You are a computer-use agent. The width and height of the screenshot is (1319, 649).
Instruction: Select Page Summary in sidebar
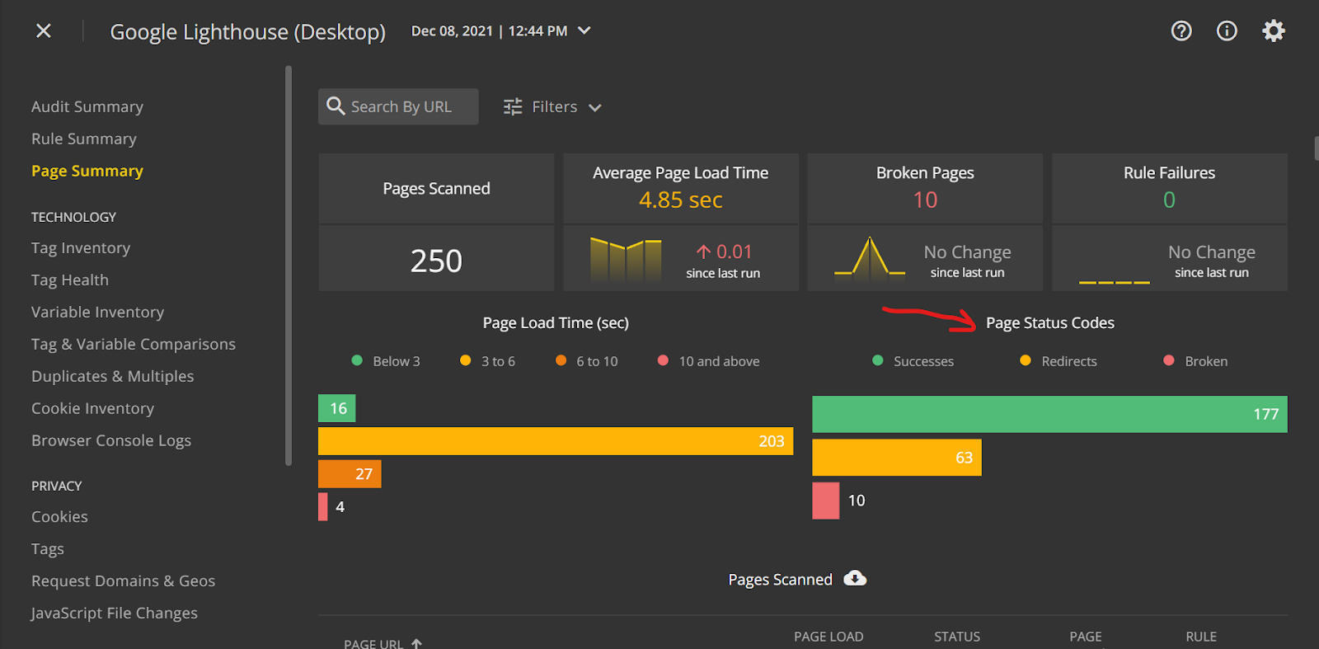[x=87, y=171]
